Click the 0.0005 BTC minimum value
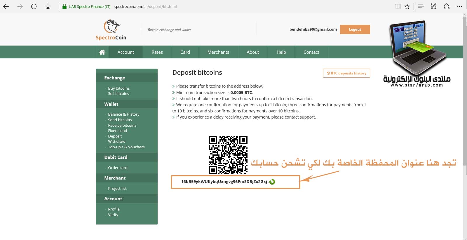This screenshot has width=467, height=240. (x=241, y=93)
